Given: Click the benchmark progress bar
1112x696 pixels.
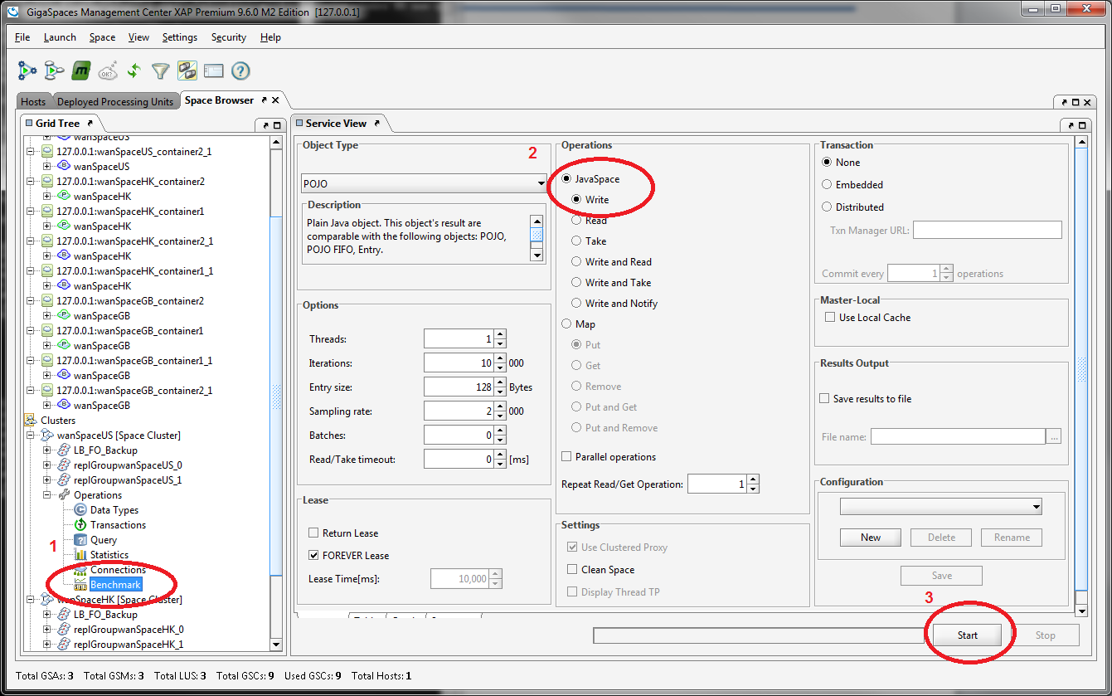Looking at the screenshot, I should click(759, 635).
